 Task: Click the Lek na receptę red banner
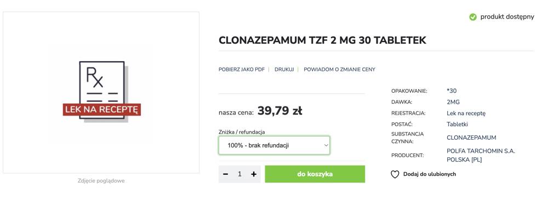coord(102,110)
